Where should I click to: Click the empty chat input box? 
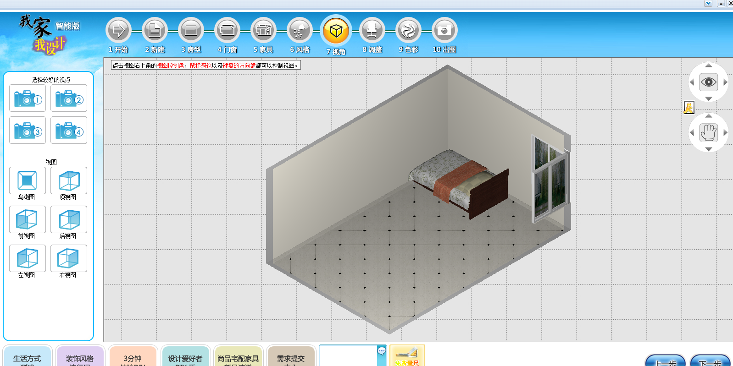[348, 355]
